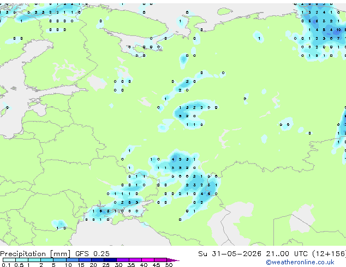Viewport: 346px width, 267px height.
Task: Click the '10' precipitation value in the top-right cluster
Action: pos(338,30)
